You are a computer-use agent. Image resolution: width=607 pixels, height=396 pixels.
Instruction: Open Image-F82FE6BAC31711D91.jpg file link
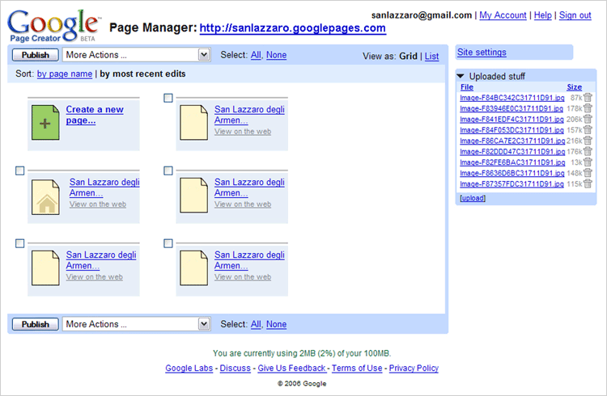[x=512, y=162]
